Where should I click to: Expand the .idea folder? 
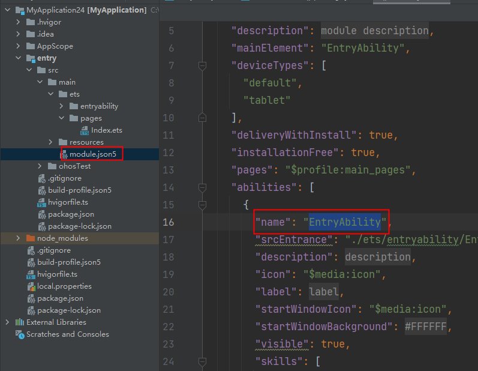[x=18, y=34]
